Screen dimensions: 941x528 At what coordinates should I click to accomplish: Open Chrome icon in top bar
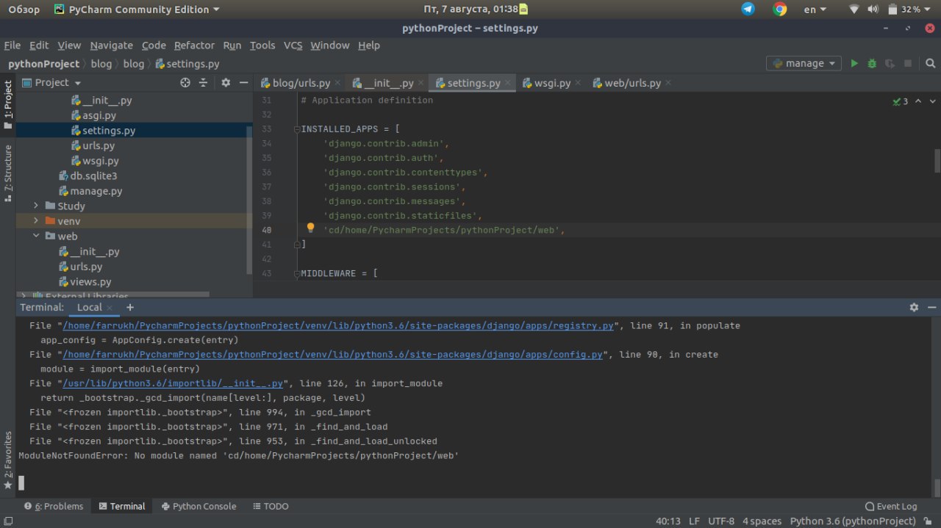[x=780, y=9]
